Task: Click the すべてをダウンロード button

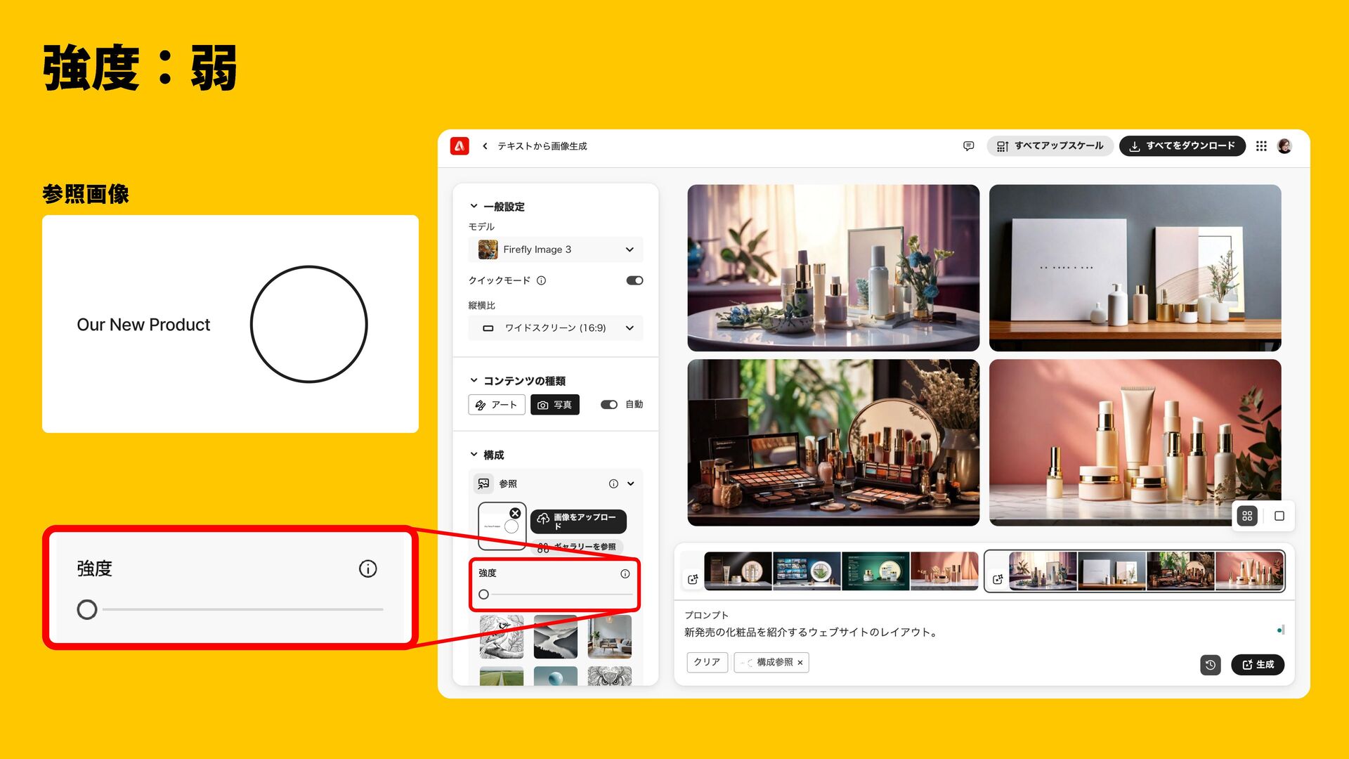Action: pyautogui.click(x=1182, y=146)
